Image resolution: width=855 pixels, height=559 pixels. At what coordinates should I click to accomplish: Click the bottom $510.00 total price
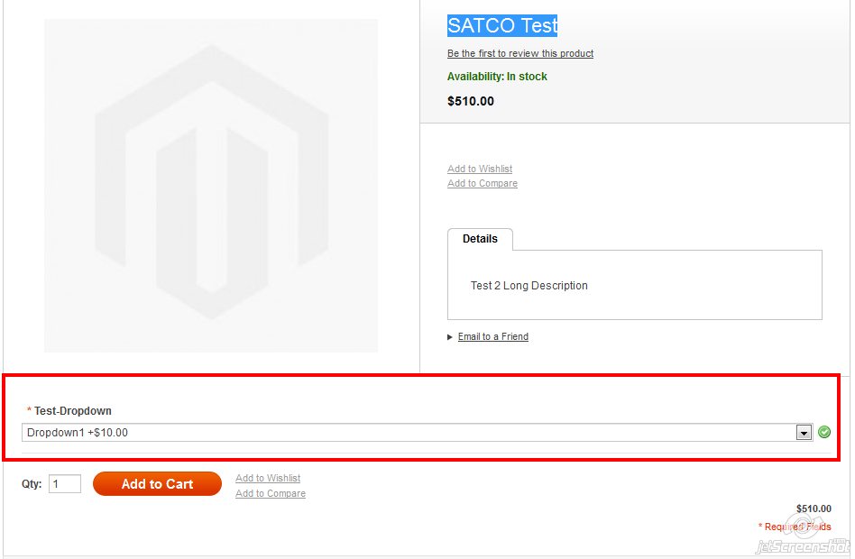tap(814, 509)
